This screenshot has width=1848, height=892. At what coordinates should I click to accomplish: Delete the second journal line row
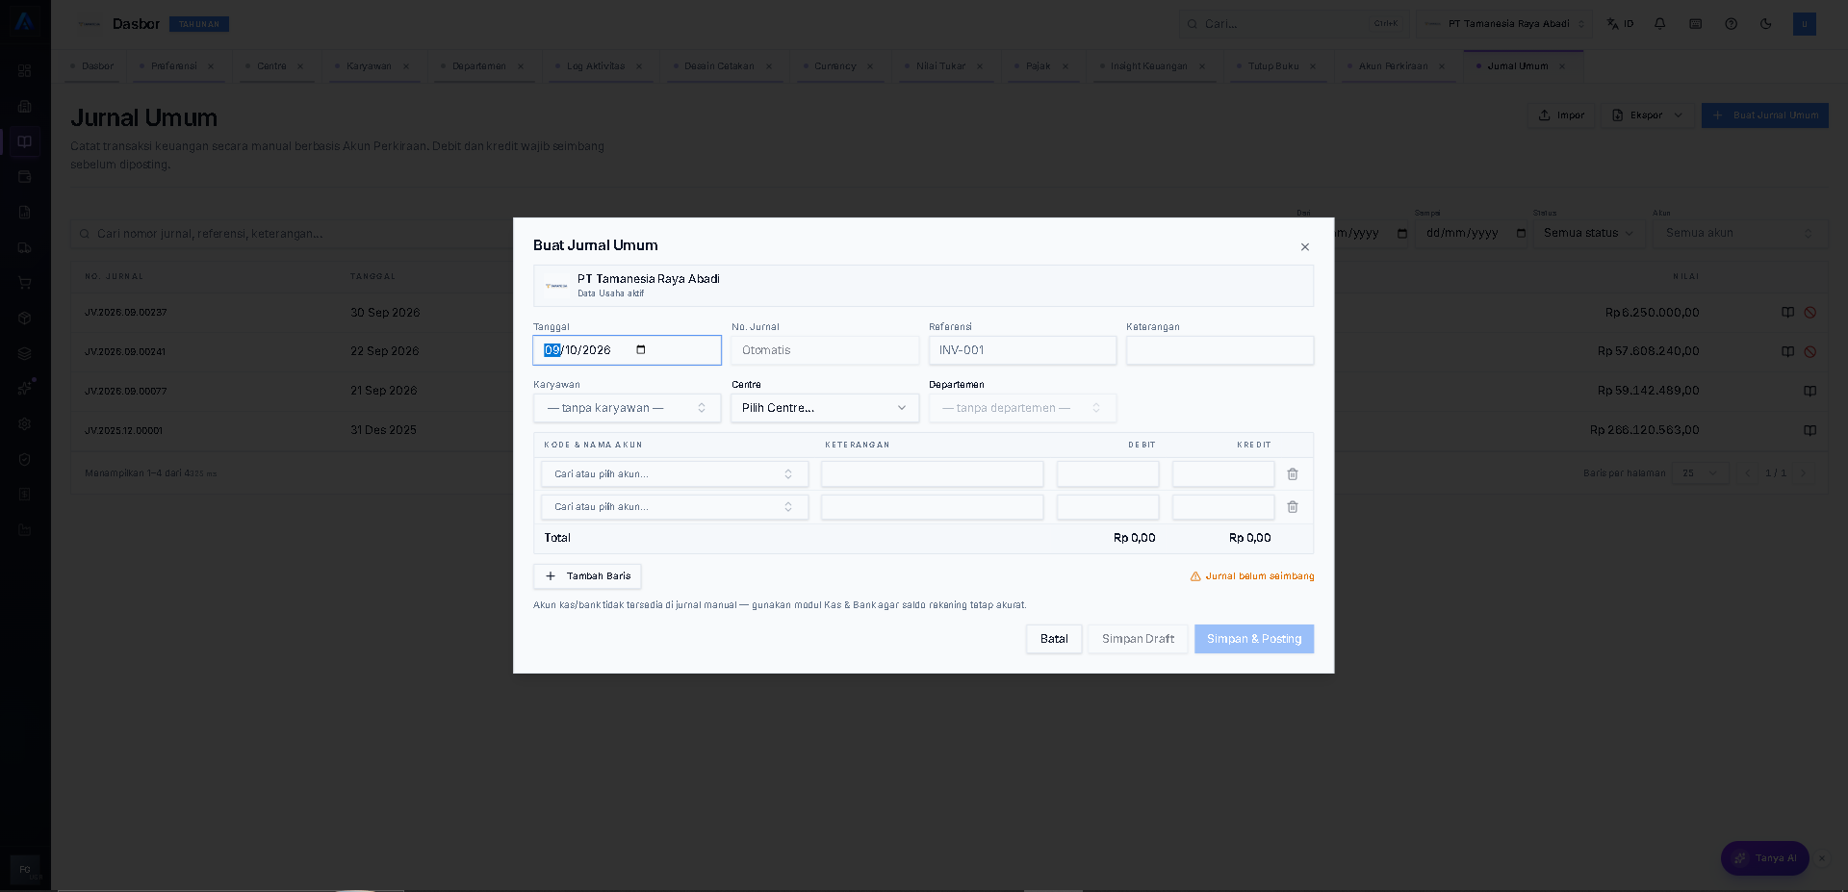point(1293,507)
